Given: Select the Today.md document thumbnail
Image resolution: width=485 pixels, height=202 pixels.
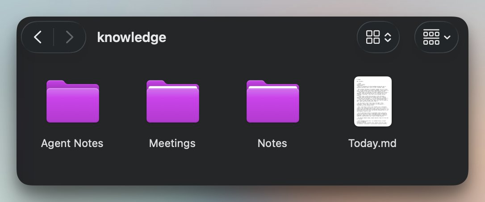Looking at the screenshot, I should (373, 101).
